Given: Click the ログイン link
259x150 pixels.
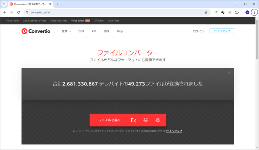Looking at the screenshot, I should (x=198, y=31).
